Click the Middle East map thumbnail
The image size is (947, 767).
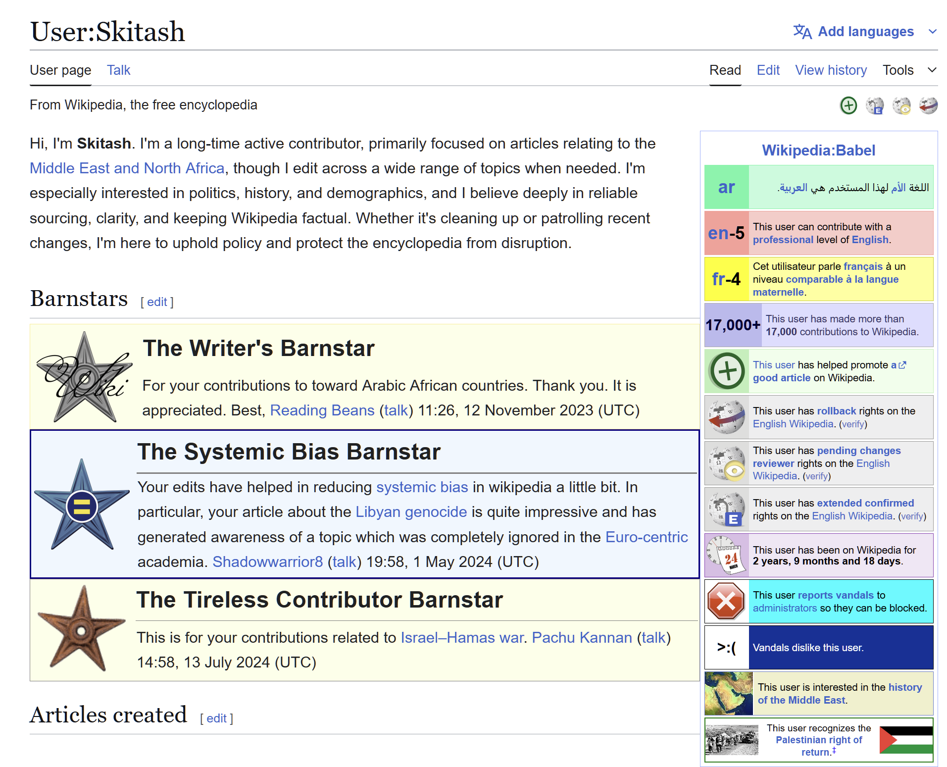click(x=729, y=693)
